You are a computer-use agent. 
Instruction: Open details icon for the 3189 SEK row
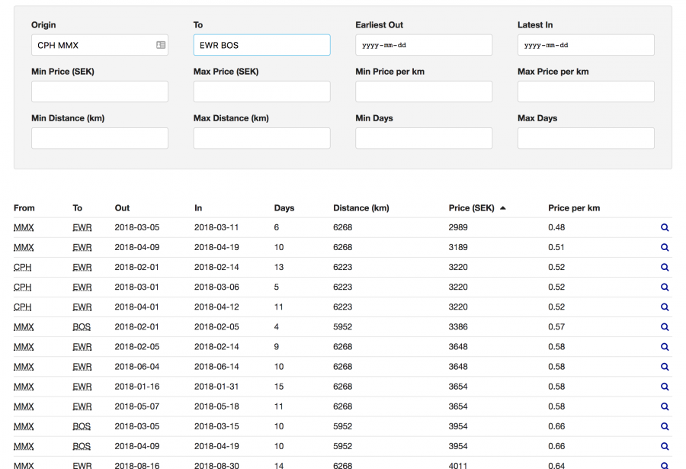665,248
